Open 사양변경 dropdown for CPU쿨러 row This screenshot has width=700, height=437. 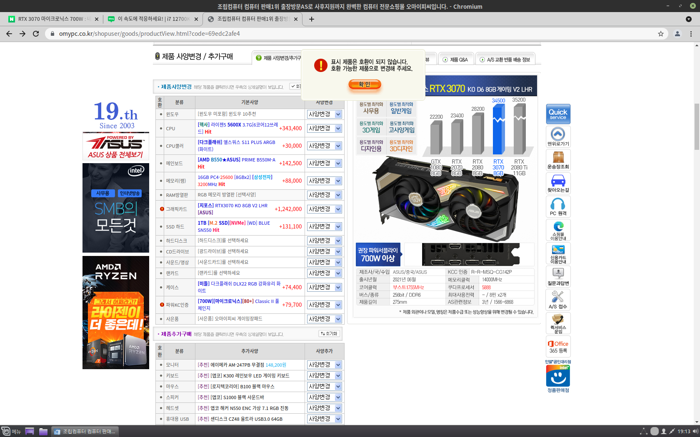pos(325,146)
